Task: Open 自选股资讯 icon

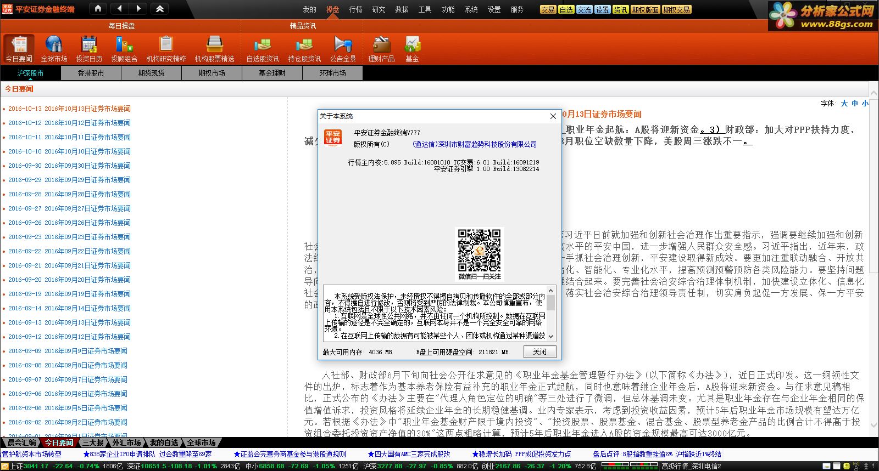Action: pos(263,49)
